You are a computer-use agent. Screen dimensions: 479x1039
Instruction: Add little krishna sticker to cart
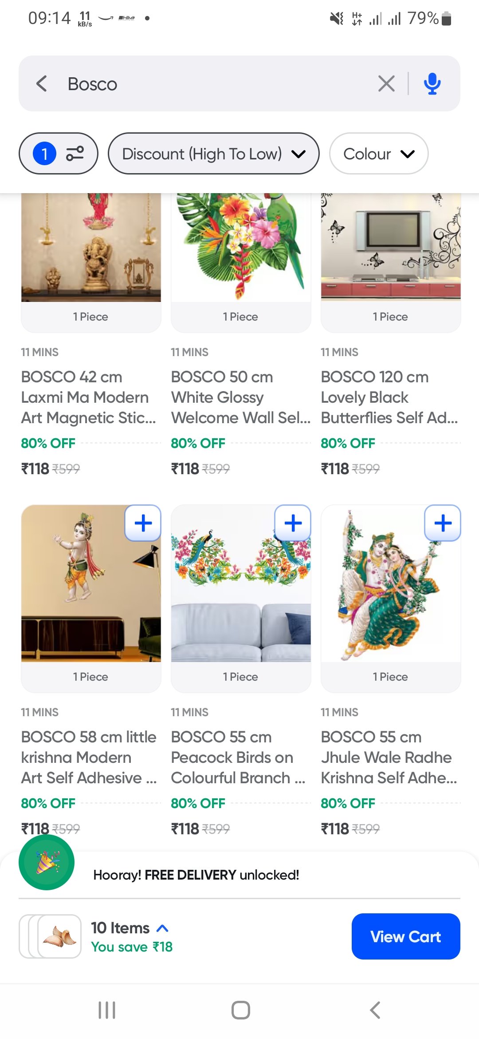point(143,523)
